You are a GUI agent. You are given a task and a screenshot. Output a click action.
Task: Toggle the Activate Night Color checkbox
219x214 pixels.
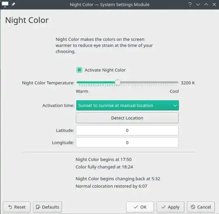coord(79,70)
